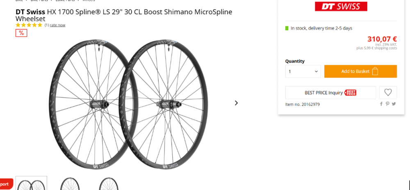This screenshot has height=190, width=410.
Task: Share product on Twitter
Action: pyautogui.click(x=394, y=104)
